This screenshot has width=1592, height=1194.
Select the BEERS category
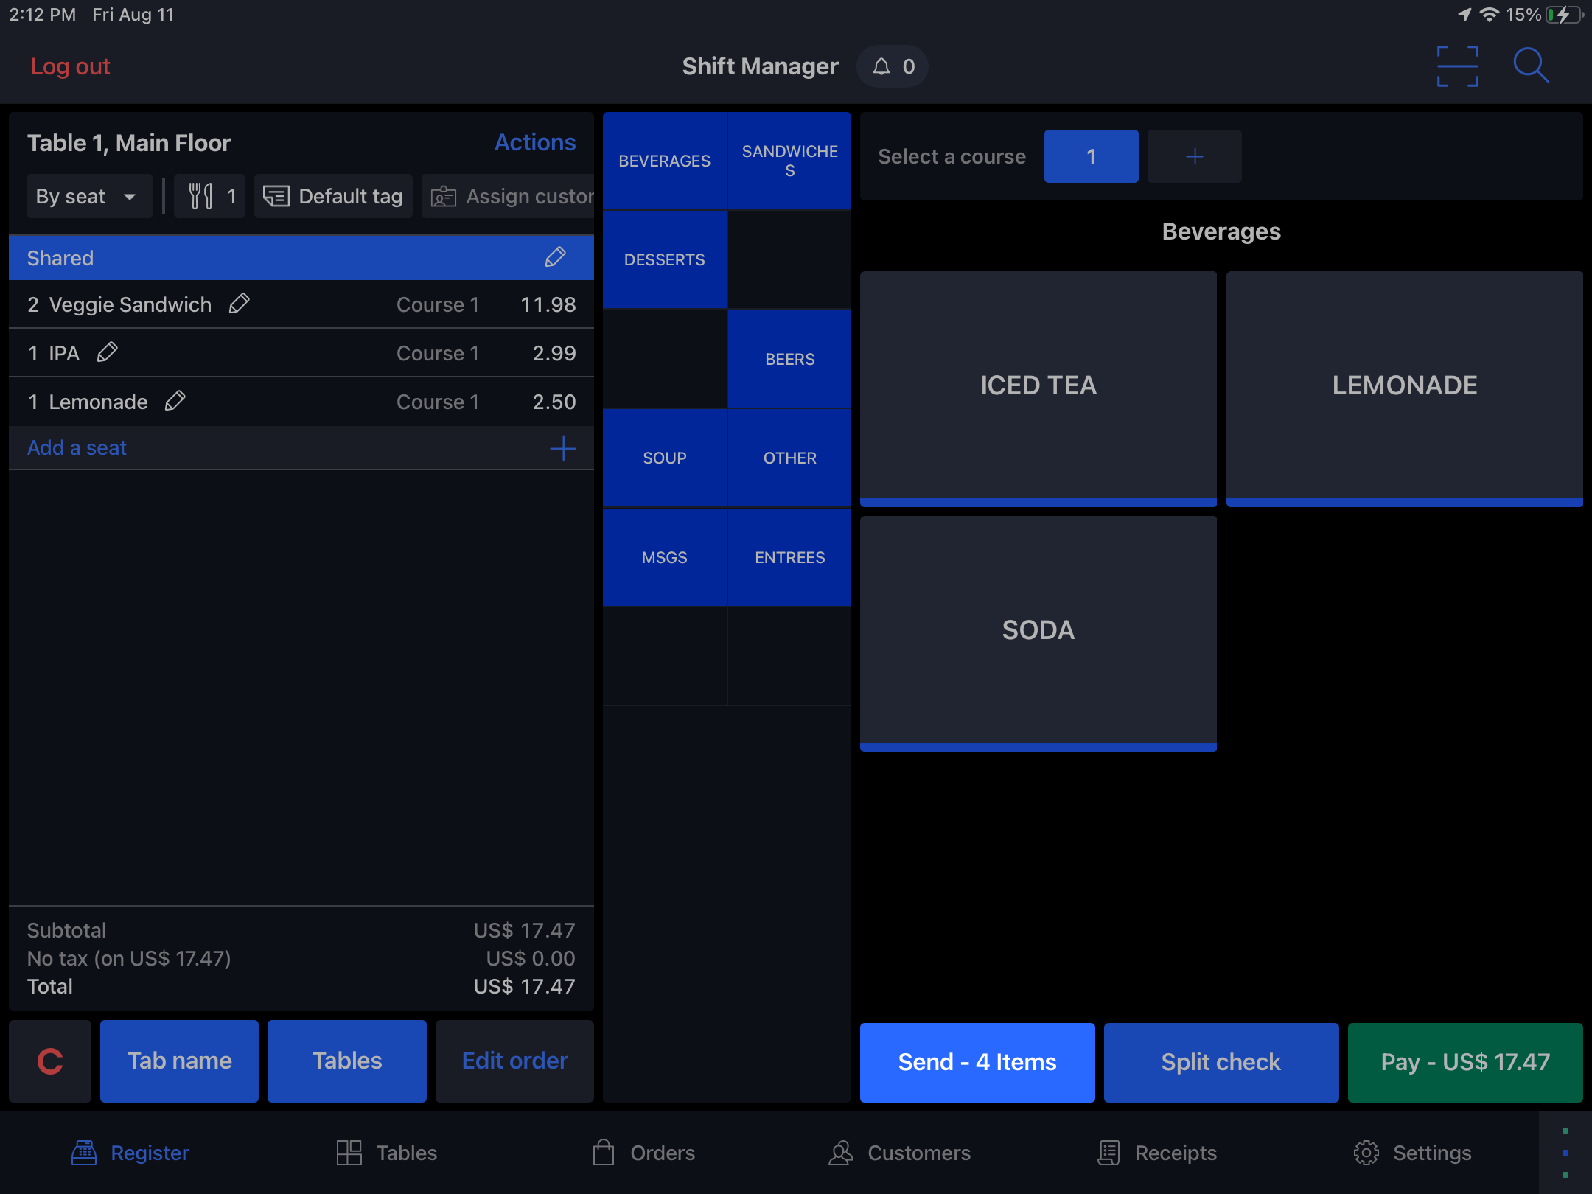click(x=789, y=359)
